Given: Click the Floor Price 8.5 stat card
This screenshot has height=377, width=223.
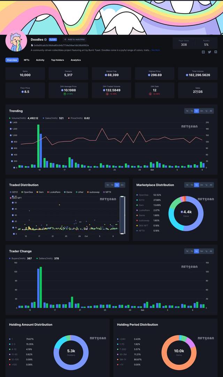Looking at the screenshot, I should point(25,90).
